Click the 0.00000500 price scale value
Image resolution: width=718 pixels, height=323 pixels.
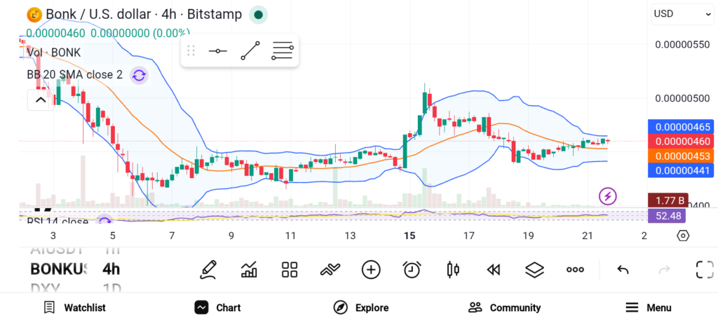click(682, 98)
